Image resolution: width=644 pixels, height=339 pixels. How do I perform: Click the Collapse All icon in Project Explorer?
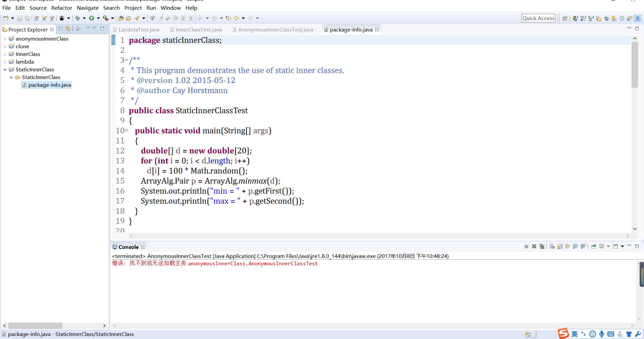(60, 29)
